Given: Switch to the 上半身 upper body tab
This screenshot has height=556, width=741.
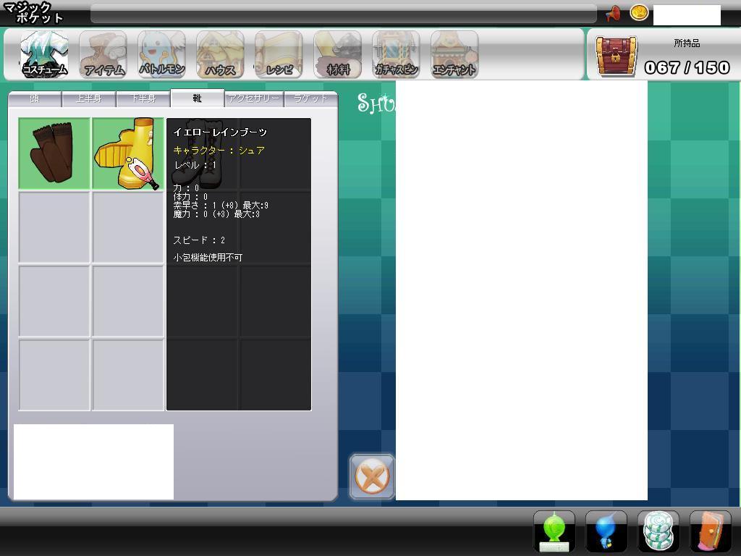Looking at the screenshot, I should 88,98.
